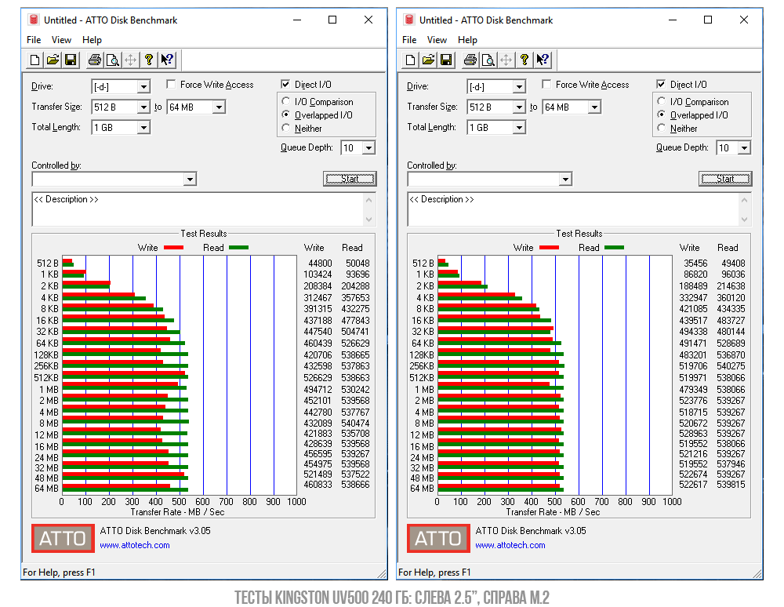
Task: Click New document icon in left window
Action: pyautogui.click(x=34, y=60)
